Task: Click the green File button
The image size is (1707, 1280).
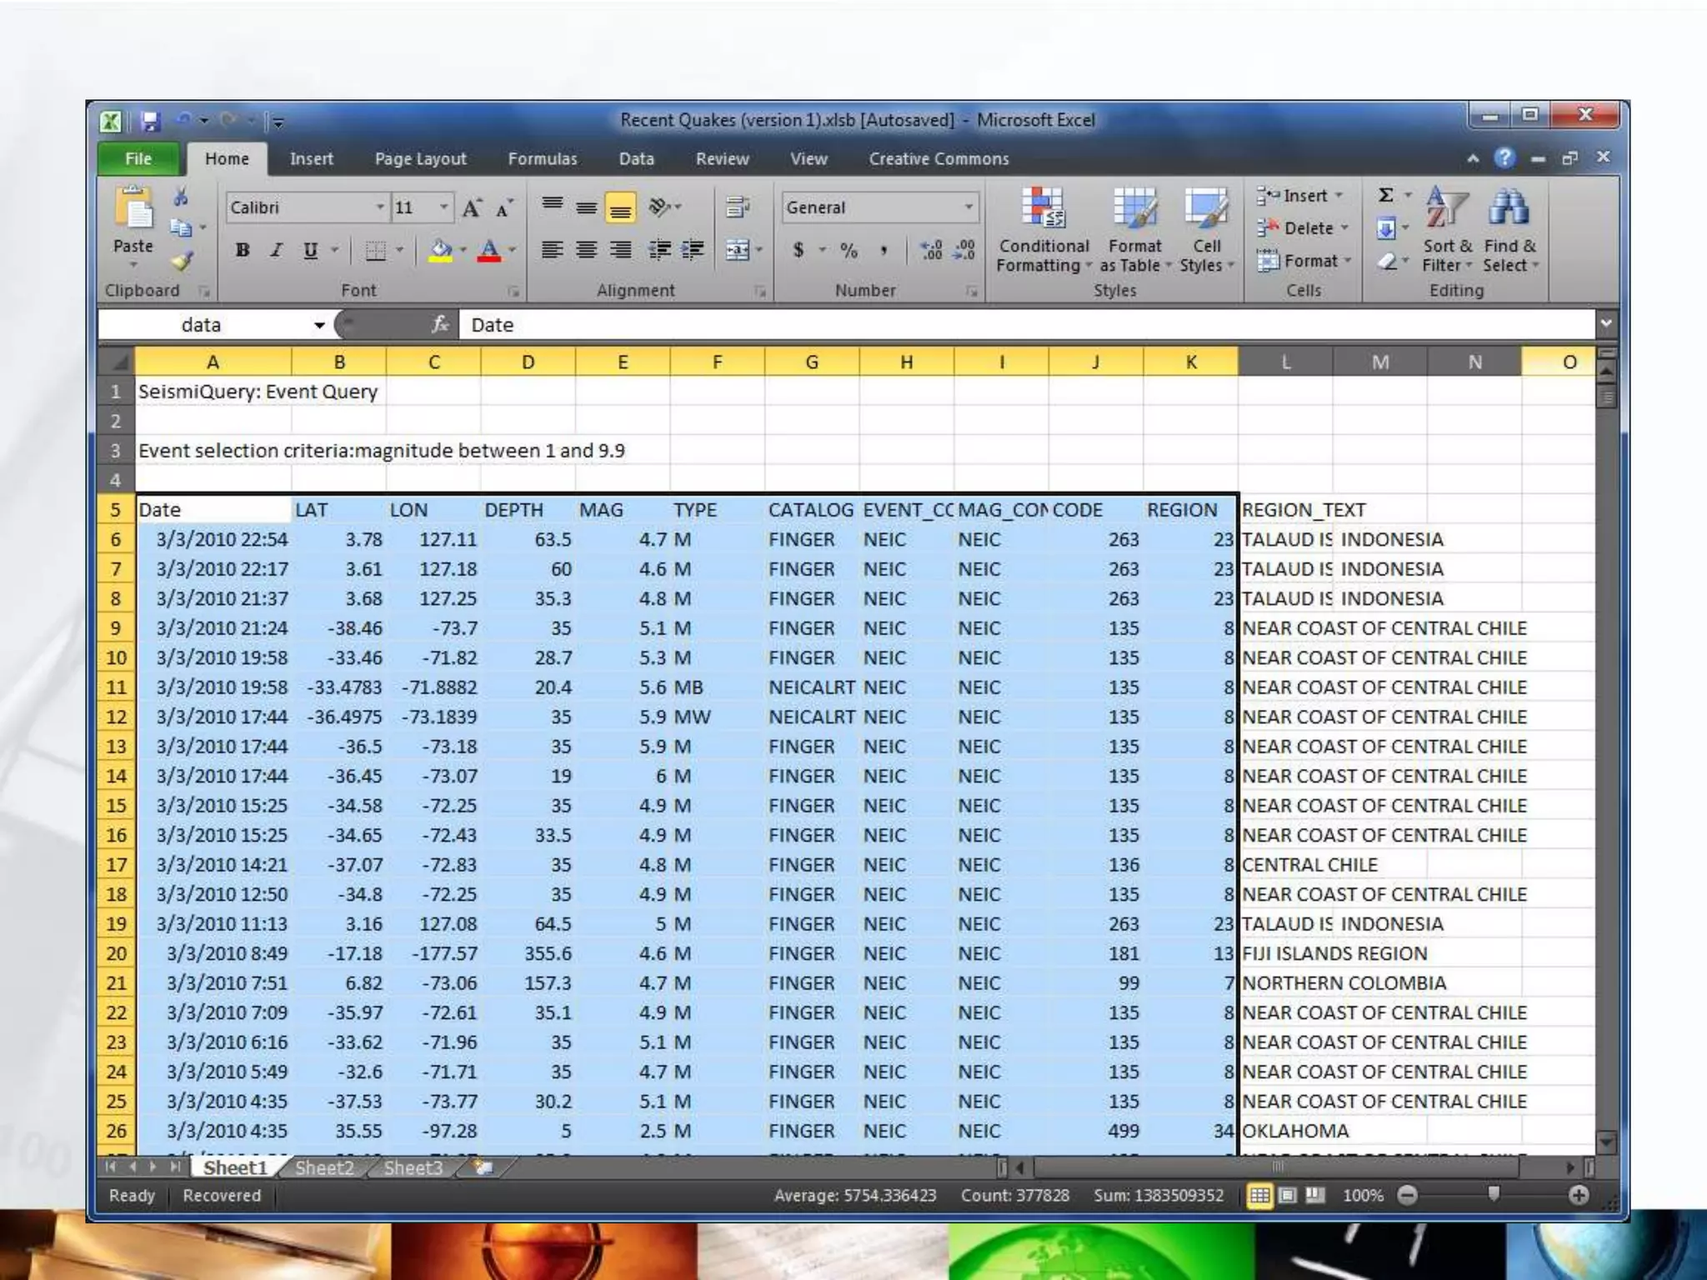Action: coord(138,158)
